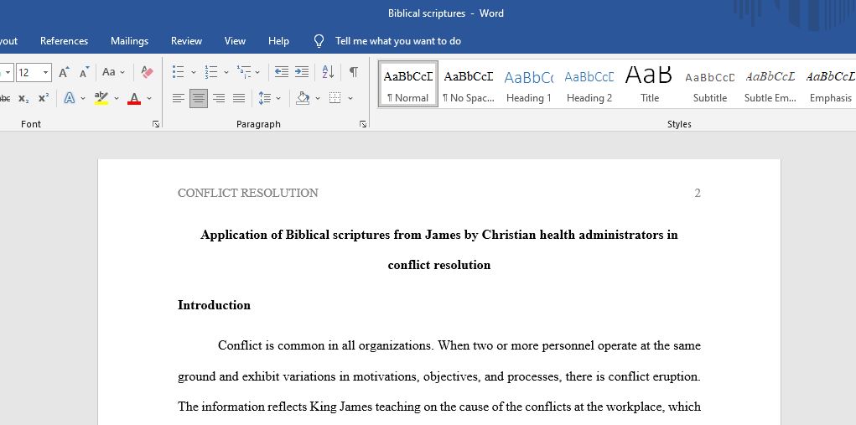Insert a multilevel list
This screenshot has width=856, height=425.
[x=243, y=72]
